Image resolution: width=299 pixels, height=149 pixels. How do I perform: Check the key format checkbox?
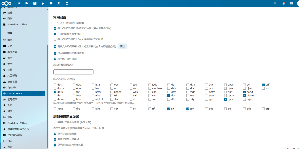(x=188, y=96)
